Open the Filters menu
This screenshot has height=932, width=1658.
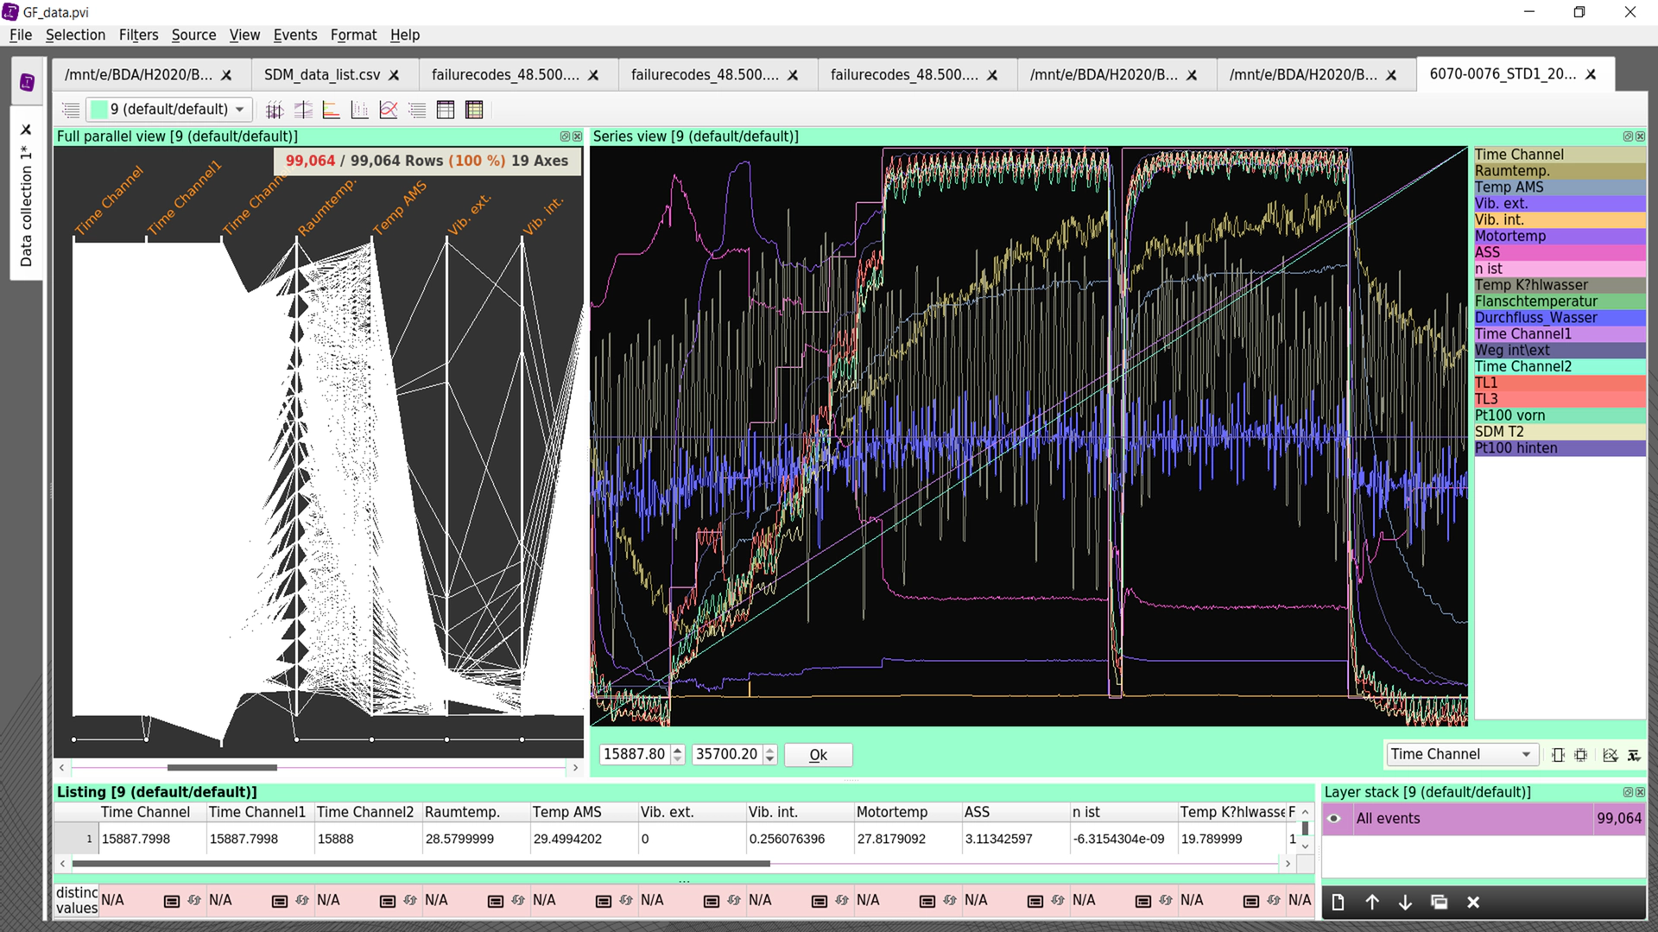(138, 35)
